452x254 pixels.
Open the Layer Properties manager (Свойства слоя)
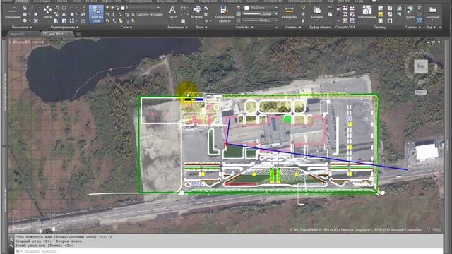pos(96,14)
